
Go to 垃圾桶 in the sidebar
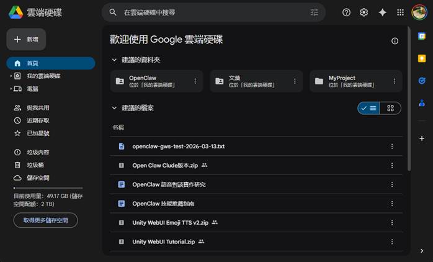[35, 165]
